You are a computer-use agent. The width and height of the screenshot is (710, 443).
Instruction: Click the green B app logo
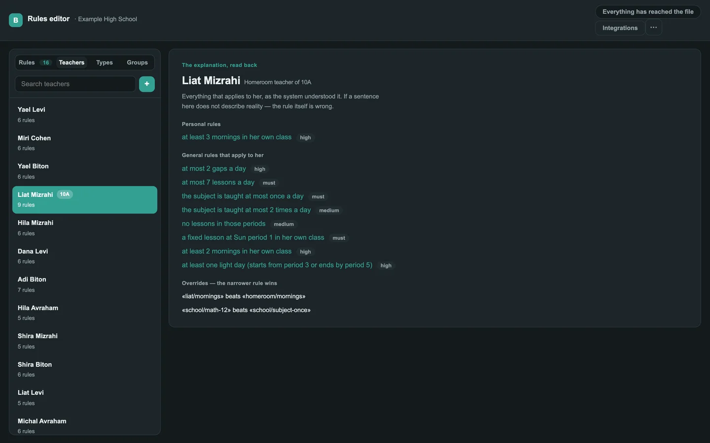tap(16, 20)
